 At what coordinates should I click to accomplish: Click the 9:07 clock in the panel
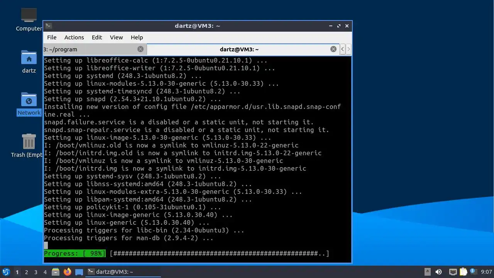pos(486,272)
